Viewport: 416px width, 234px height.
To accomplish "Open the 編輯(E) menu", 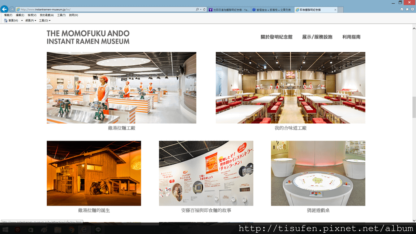I will point(20,15).
